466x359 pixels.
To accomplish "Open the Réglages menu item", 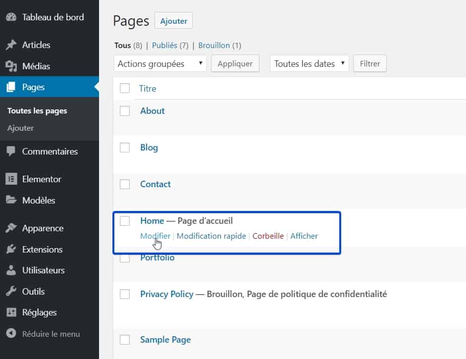I will point(39,312).
